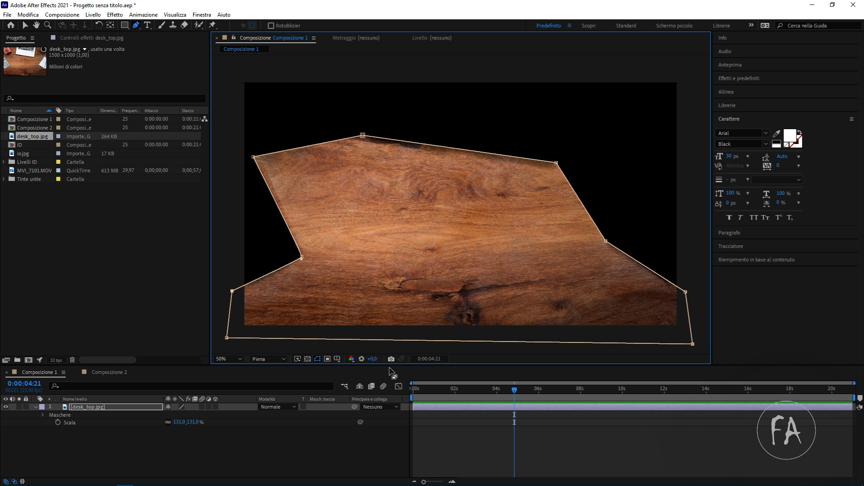Open the zoom level dropdown showing 50%
This screenshot has height=486, width=864.
click(x=228, y=359)
